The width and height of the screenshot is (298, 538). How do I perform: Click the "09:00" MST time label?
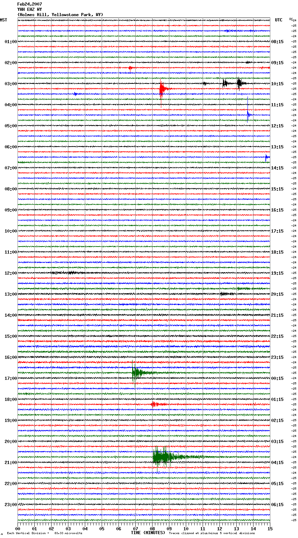(x=11, y=210)
